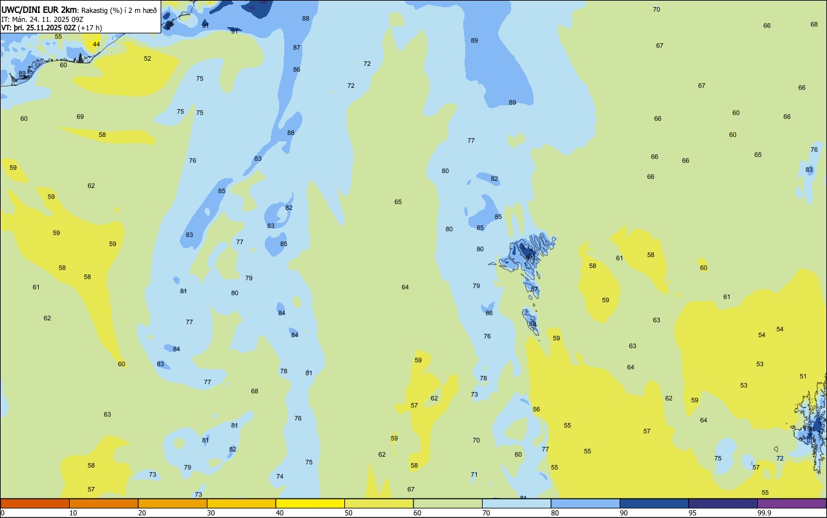Select the 80–90 medium blue legend swatch
The image size is (827, 518).
[x=585, y=503]
